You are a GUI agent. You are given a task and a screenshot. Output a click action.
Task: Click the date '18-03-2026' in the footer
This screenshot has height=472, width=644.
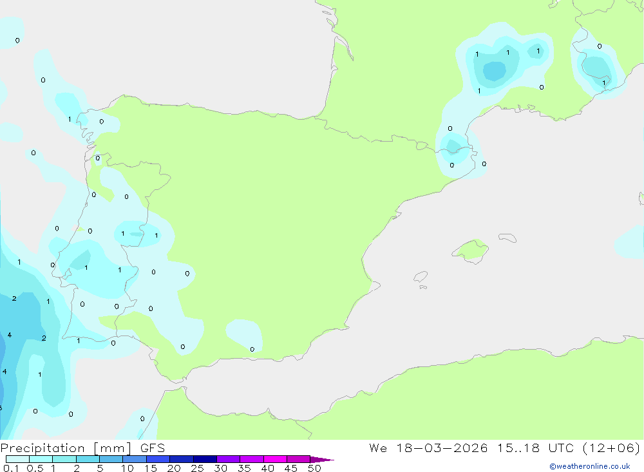point(442,448)
